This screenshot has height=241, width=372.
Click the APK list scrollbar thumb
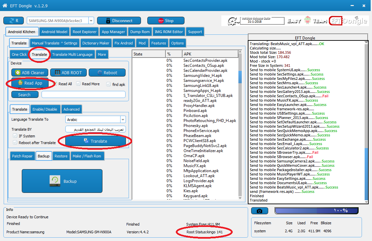240,77
